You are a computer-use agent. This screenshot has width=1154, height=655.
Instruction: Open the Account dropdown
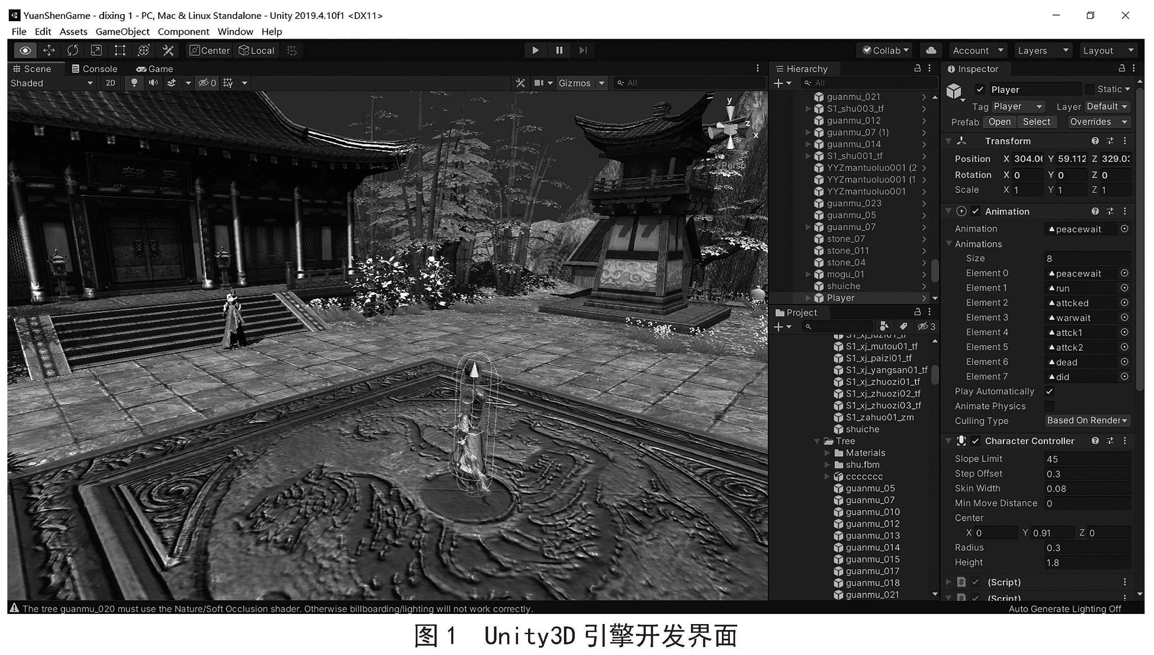pos(978,50)
